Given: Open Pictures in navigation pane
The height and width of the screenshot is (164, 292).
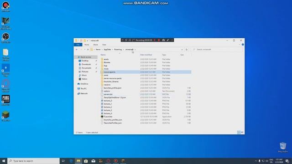Looking at the screenshot, I should tap(85, 72).
